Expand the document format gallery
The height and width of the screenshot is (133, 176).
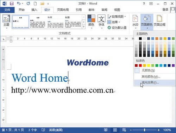[x=84, y=27]
